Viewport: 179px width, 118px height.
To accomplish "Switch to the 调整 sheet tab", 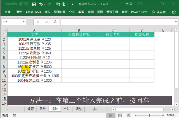I will 79,109.
